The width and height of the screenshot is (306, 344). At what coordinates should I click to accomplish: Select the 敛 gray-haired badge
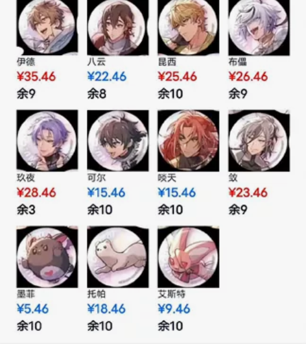pos(259,141)
